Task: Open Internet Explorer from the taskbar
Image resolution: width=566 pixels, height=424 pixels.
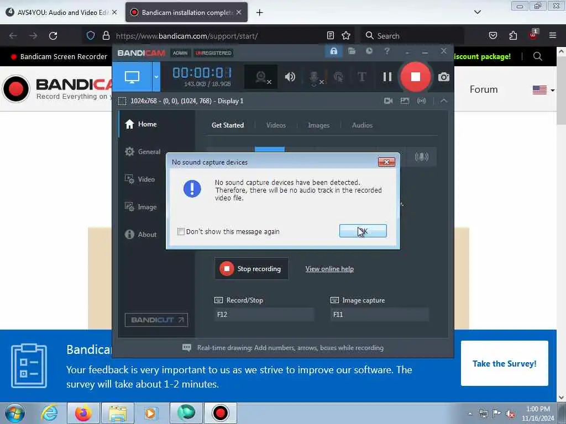Action: click(x=49, y=413)
